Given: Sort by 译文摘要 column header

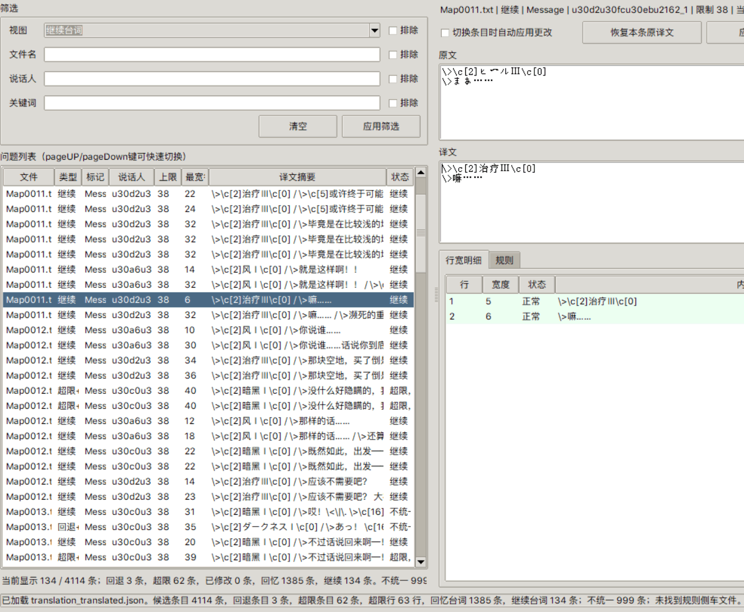Looking at the screenshot, I should [297, 177].
